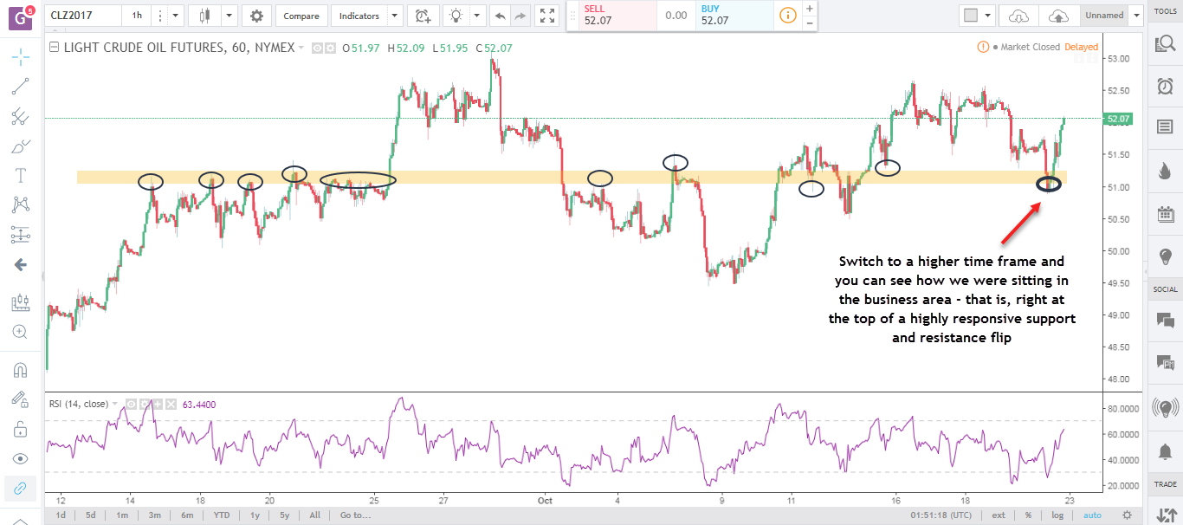Switch to 6m date range
Viewport: 1183px width, 525px height.
(187, 515)
